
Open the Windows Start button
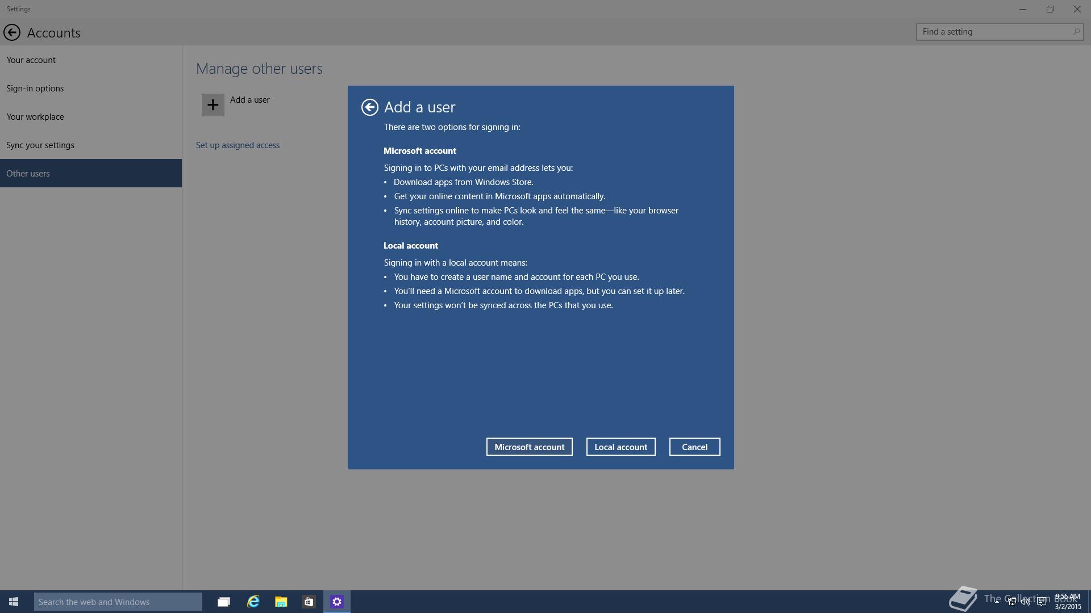(14, 602)
